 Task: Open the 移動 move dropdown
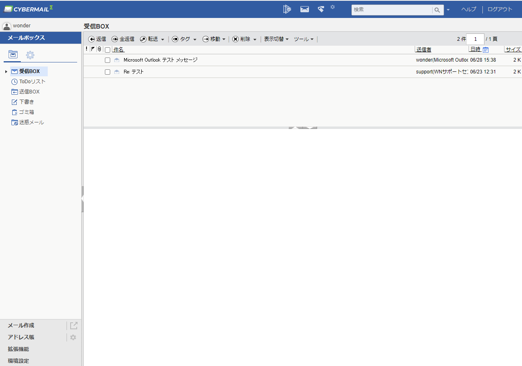[x=214, y=39]
